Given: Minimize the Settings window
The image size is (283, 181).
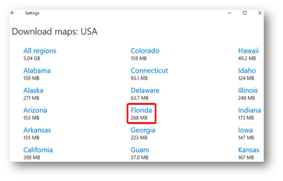Looking at the screenshot, I should coord(229,13).
